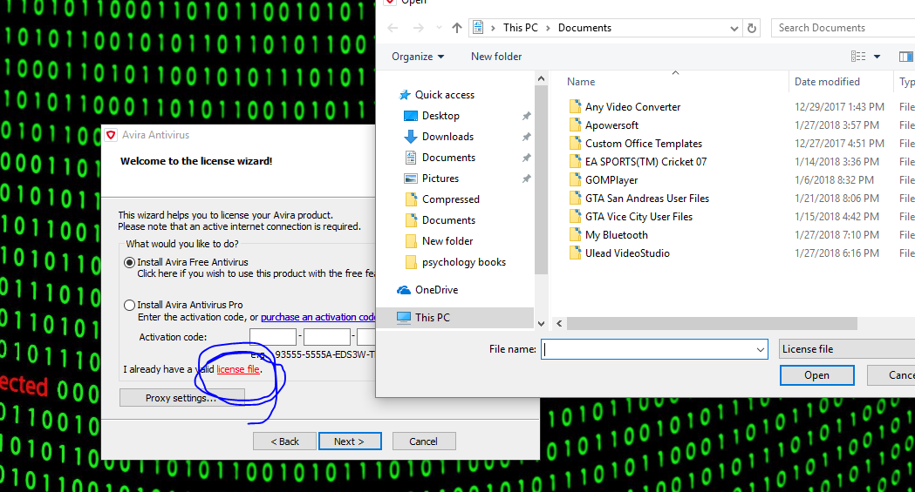Expand the view options dropdown arrow

pyautogui.click(x=877, y=57)
